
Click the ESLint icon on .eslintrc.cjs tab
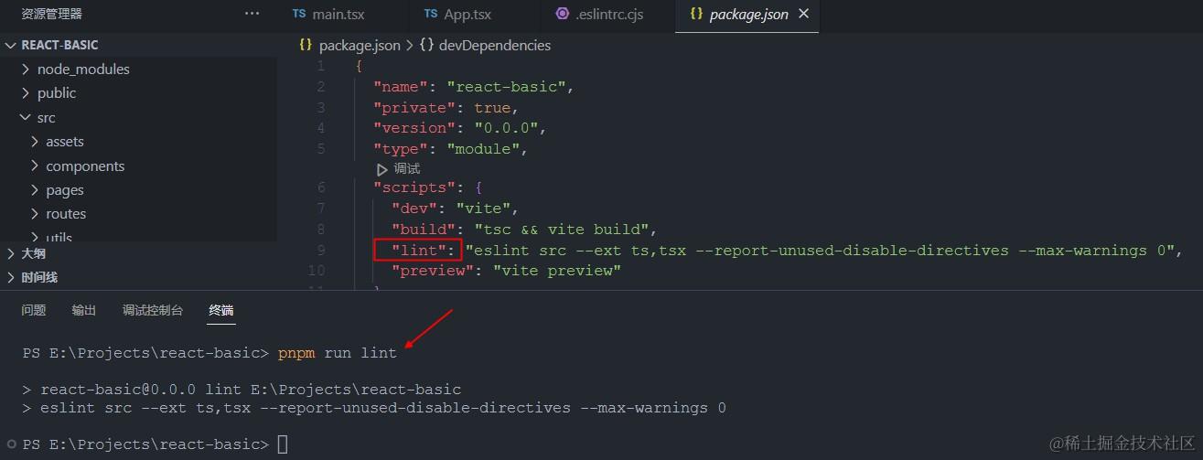(x=563, y=14)
